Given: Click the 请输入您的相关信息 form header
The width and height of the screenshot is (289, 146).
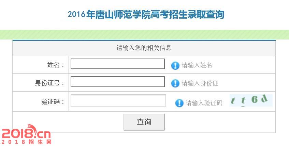Looking at the screenshot, I should pos(144,48).
